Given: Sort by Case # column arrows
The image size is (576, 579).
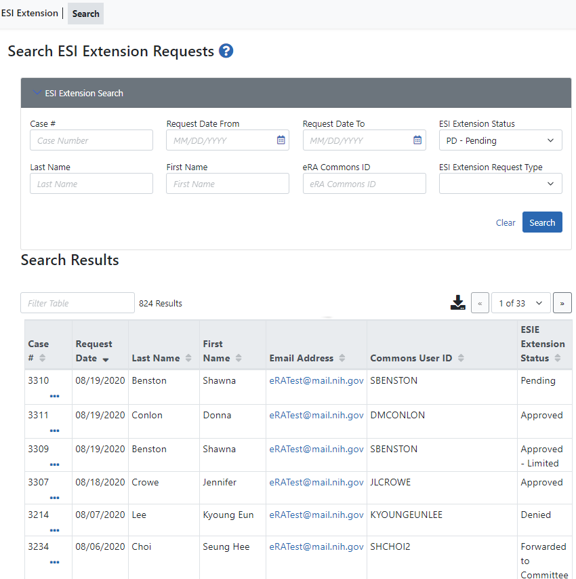Looking at the screenshot, I should coord(43,358).
